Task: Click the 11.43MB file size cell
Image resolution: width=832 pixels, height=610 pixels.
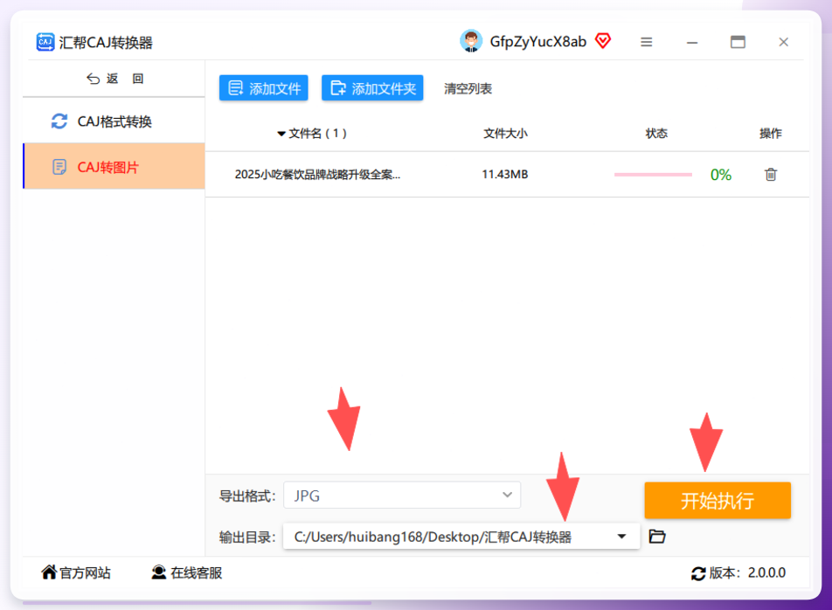Action: pyautogui.click(x=504, y=175)
